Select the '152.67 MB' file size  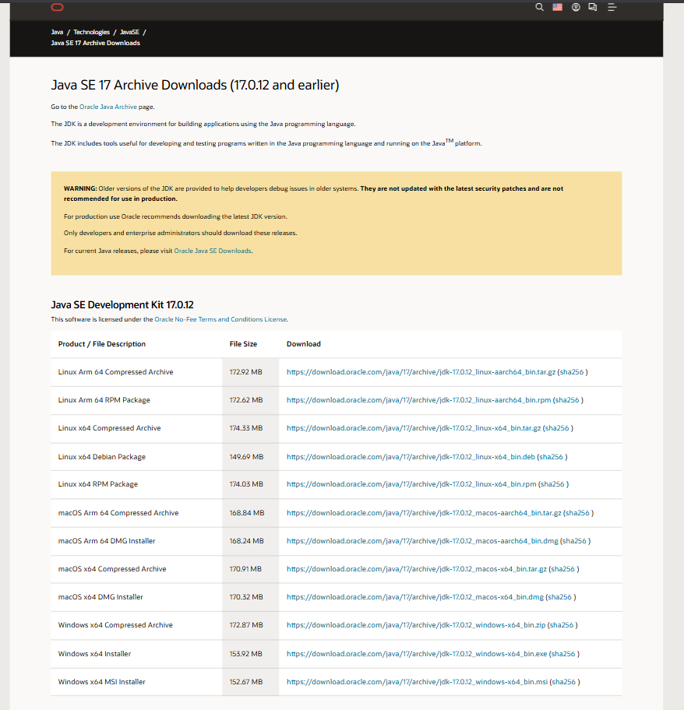click(246, 683)
